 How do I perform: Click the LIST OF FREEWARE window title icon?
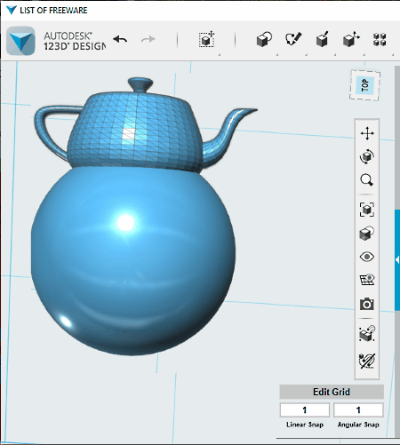[12, 10]
